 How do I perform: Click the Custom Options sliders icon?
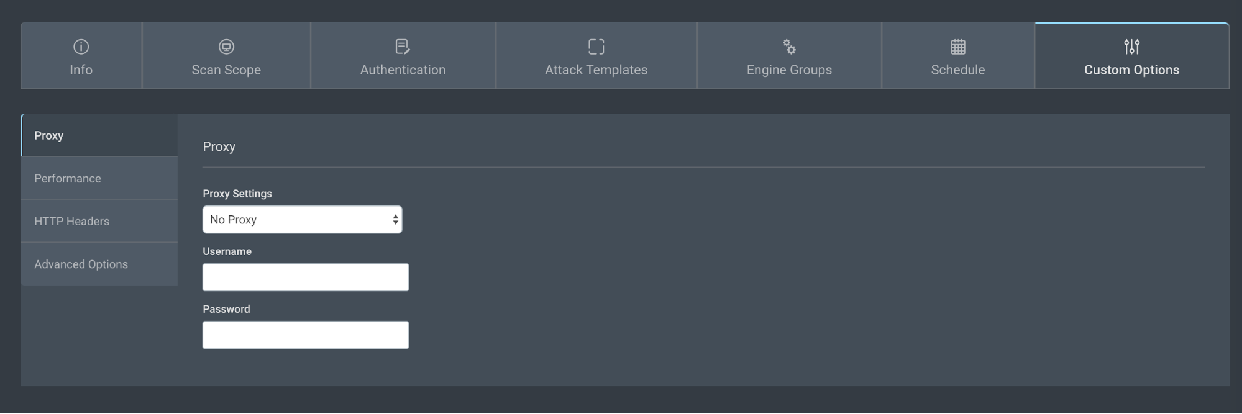pyautogui.click(x=1131, y=47)
